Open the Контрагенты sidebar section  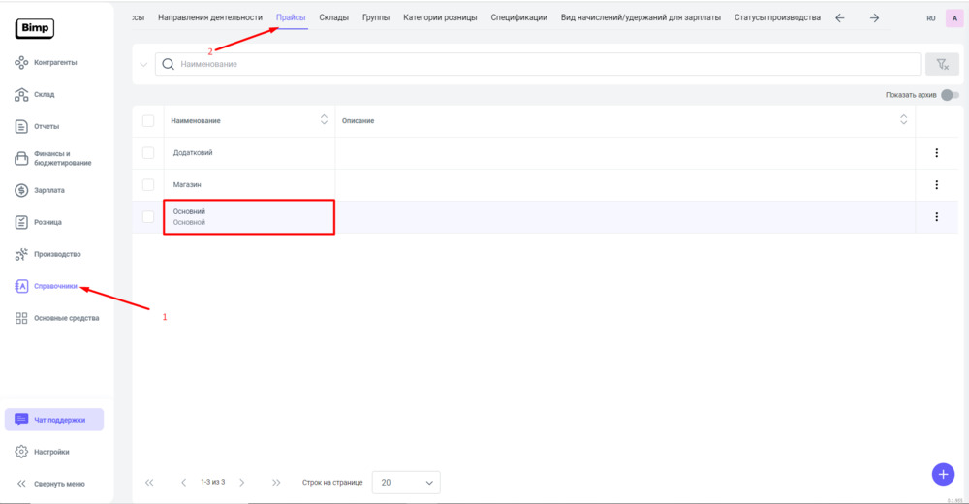(55, 63)
